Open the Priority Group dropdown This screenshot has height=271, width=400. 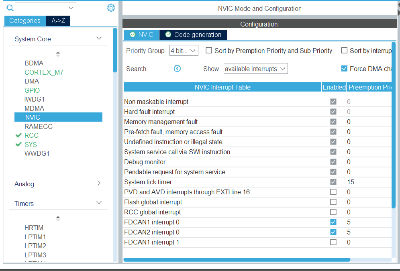coord(184,50)
